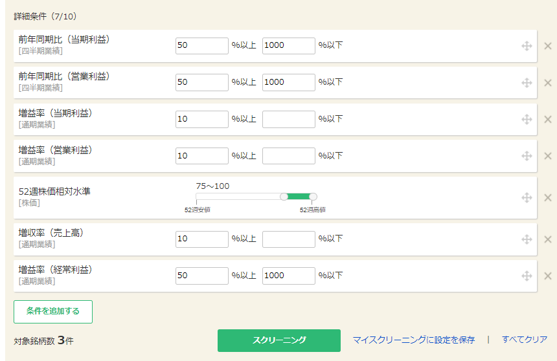Remove the 前年同期比（当期利益） condition row
The image size is (557, 361).
click(x=547, y=46)
